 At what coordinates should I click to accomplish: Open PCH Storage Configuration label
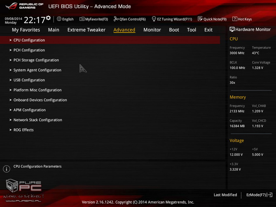[x=36, y=60]
